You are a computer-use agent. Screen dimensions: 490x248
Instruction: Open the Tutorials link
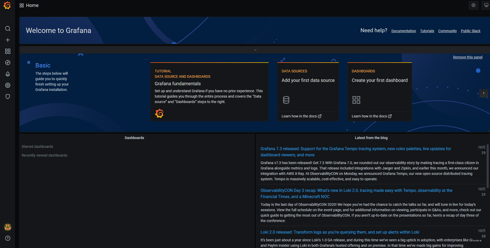click(427, 31)
